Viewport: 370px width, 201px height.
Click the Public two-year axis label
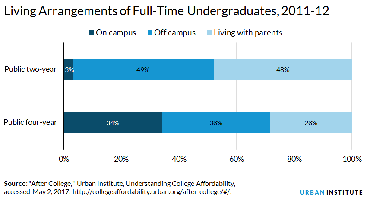pyautogui.click(x=31, y=69)
